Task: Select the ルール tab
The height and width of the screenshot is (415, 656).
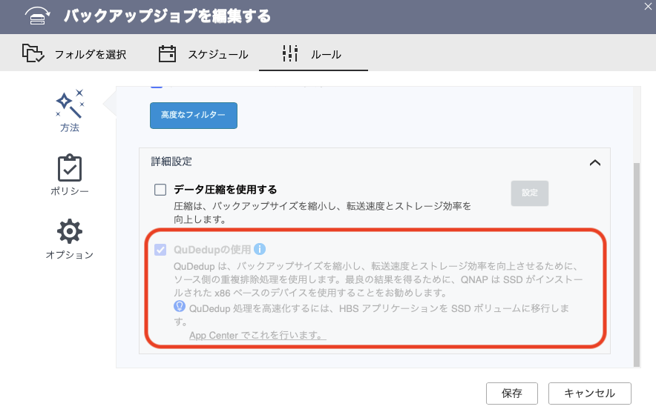Action: point(312,54)
